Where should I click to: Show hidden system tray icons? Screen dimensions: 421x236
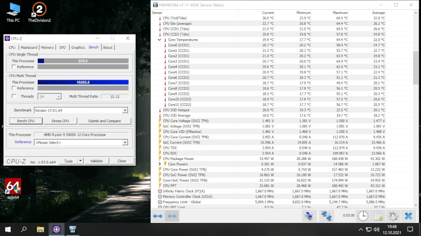(361, 229)
